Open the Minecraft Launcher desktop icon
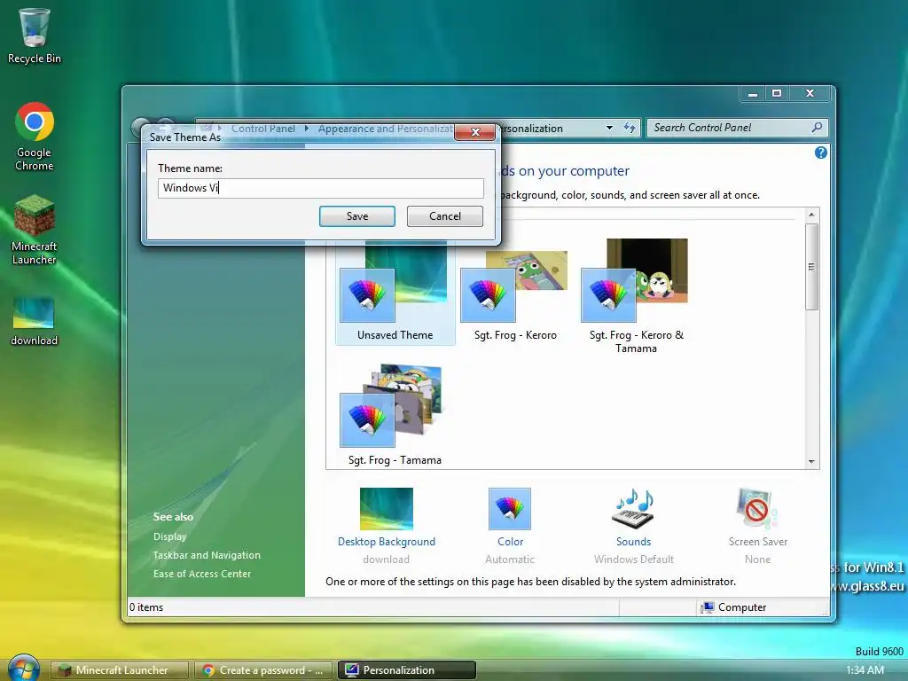The image size is (908, 681). click(35, 230)
